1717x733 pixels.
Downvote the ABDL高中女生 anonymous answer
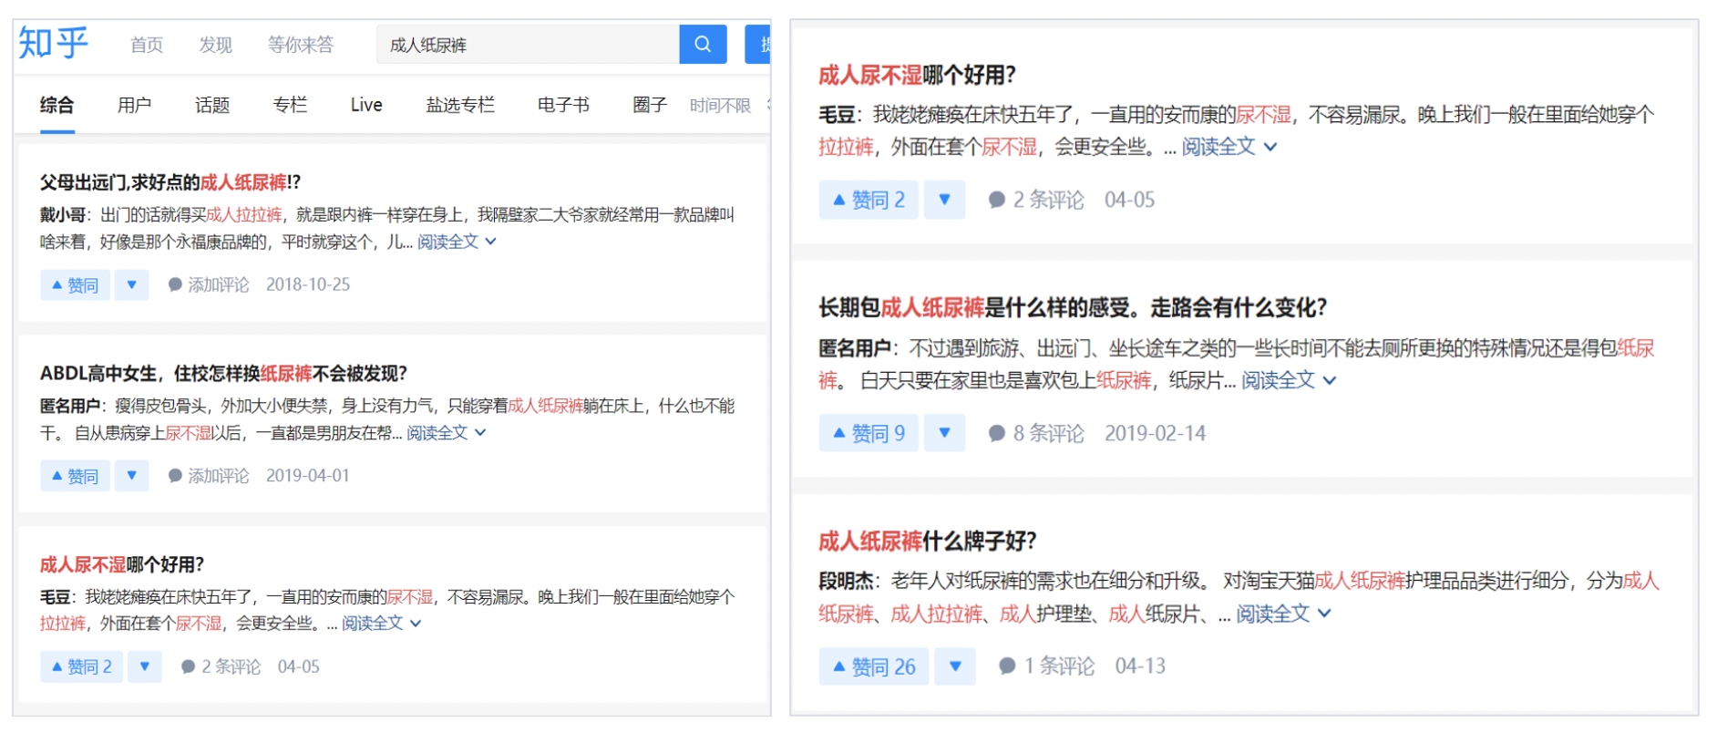tap(131, 476)
